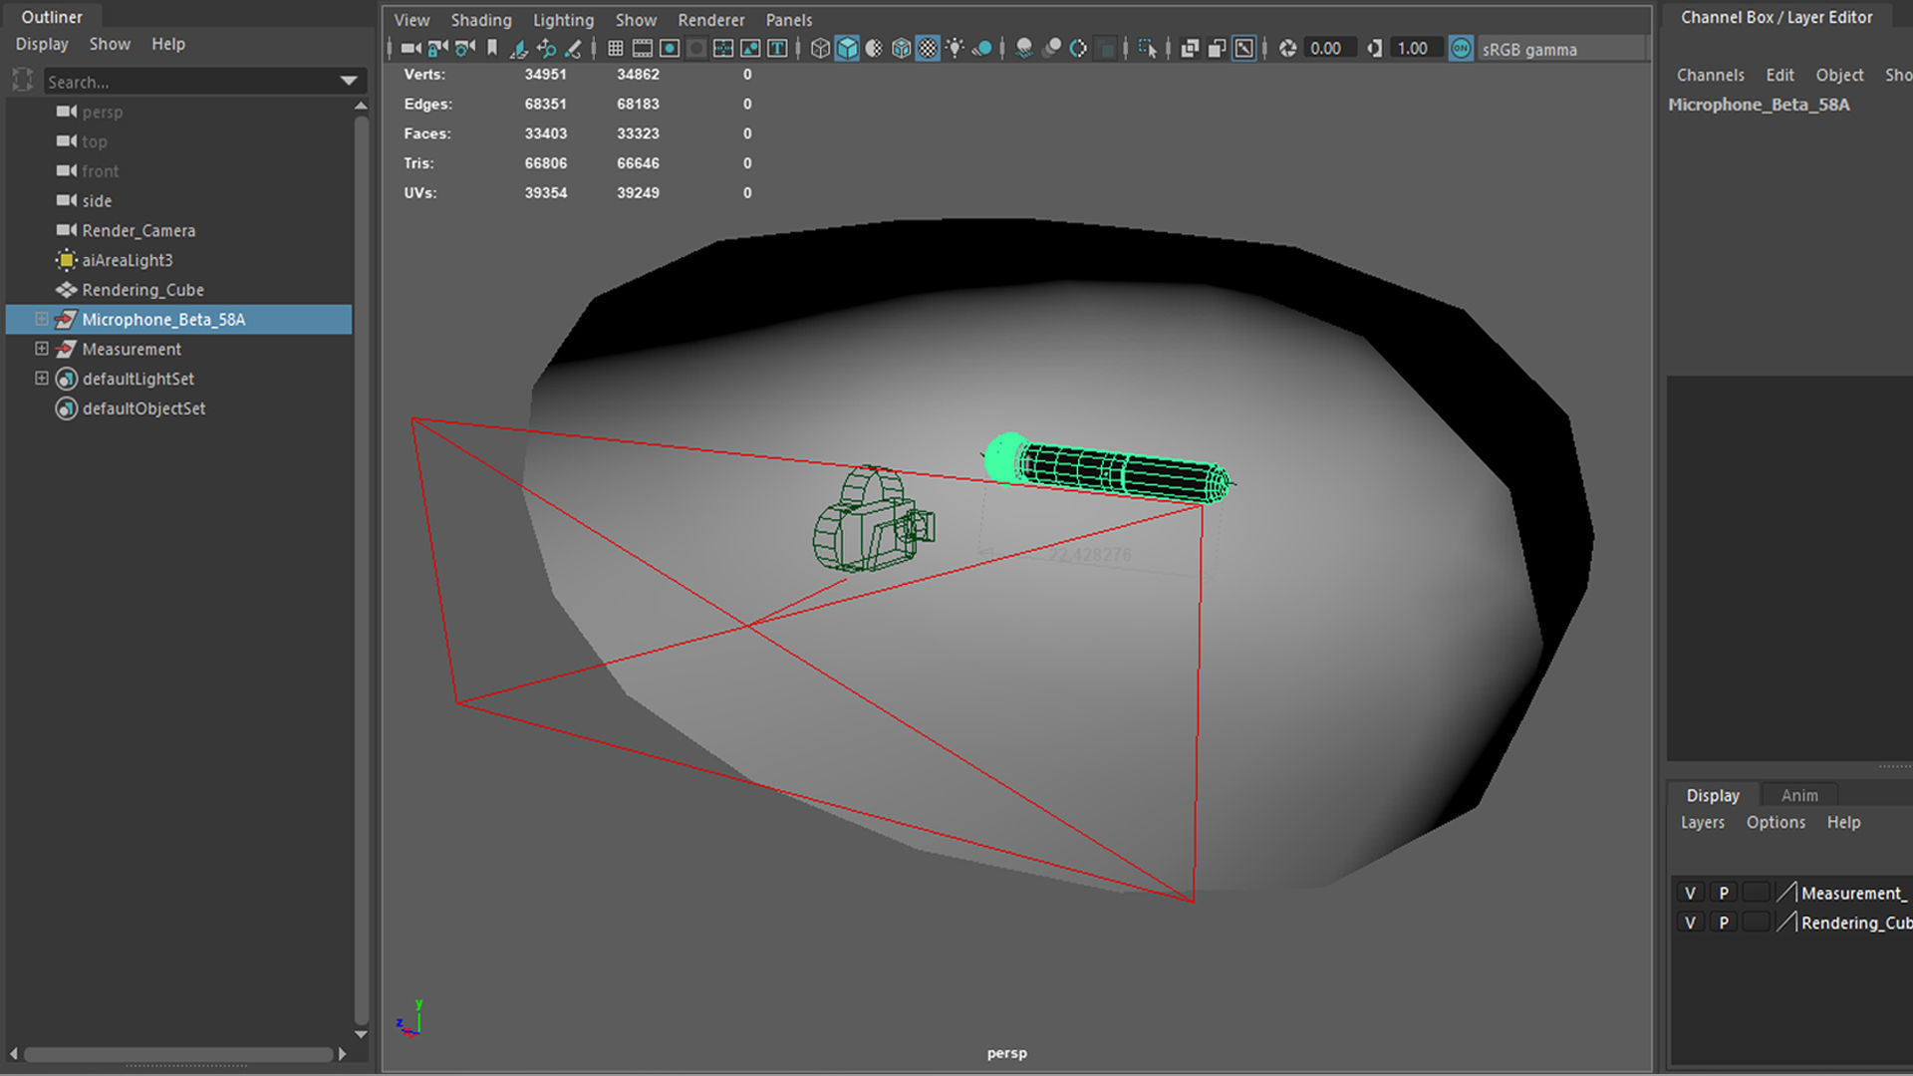Image resolution: width=1913 pixels, height=1076 pixels.
Task: Click the select camera icon
Action: click(x=410, y=48)
